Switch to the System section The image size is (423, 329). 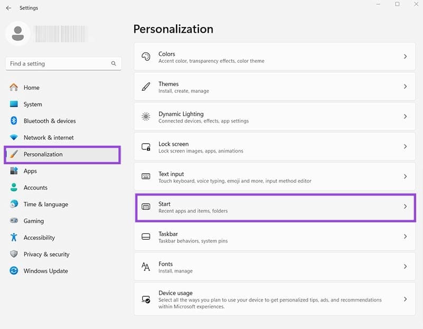[33, 104]
